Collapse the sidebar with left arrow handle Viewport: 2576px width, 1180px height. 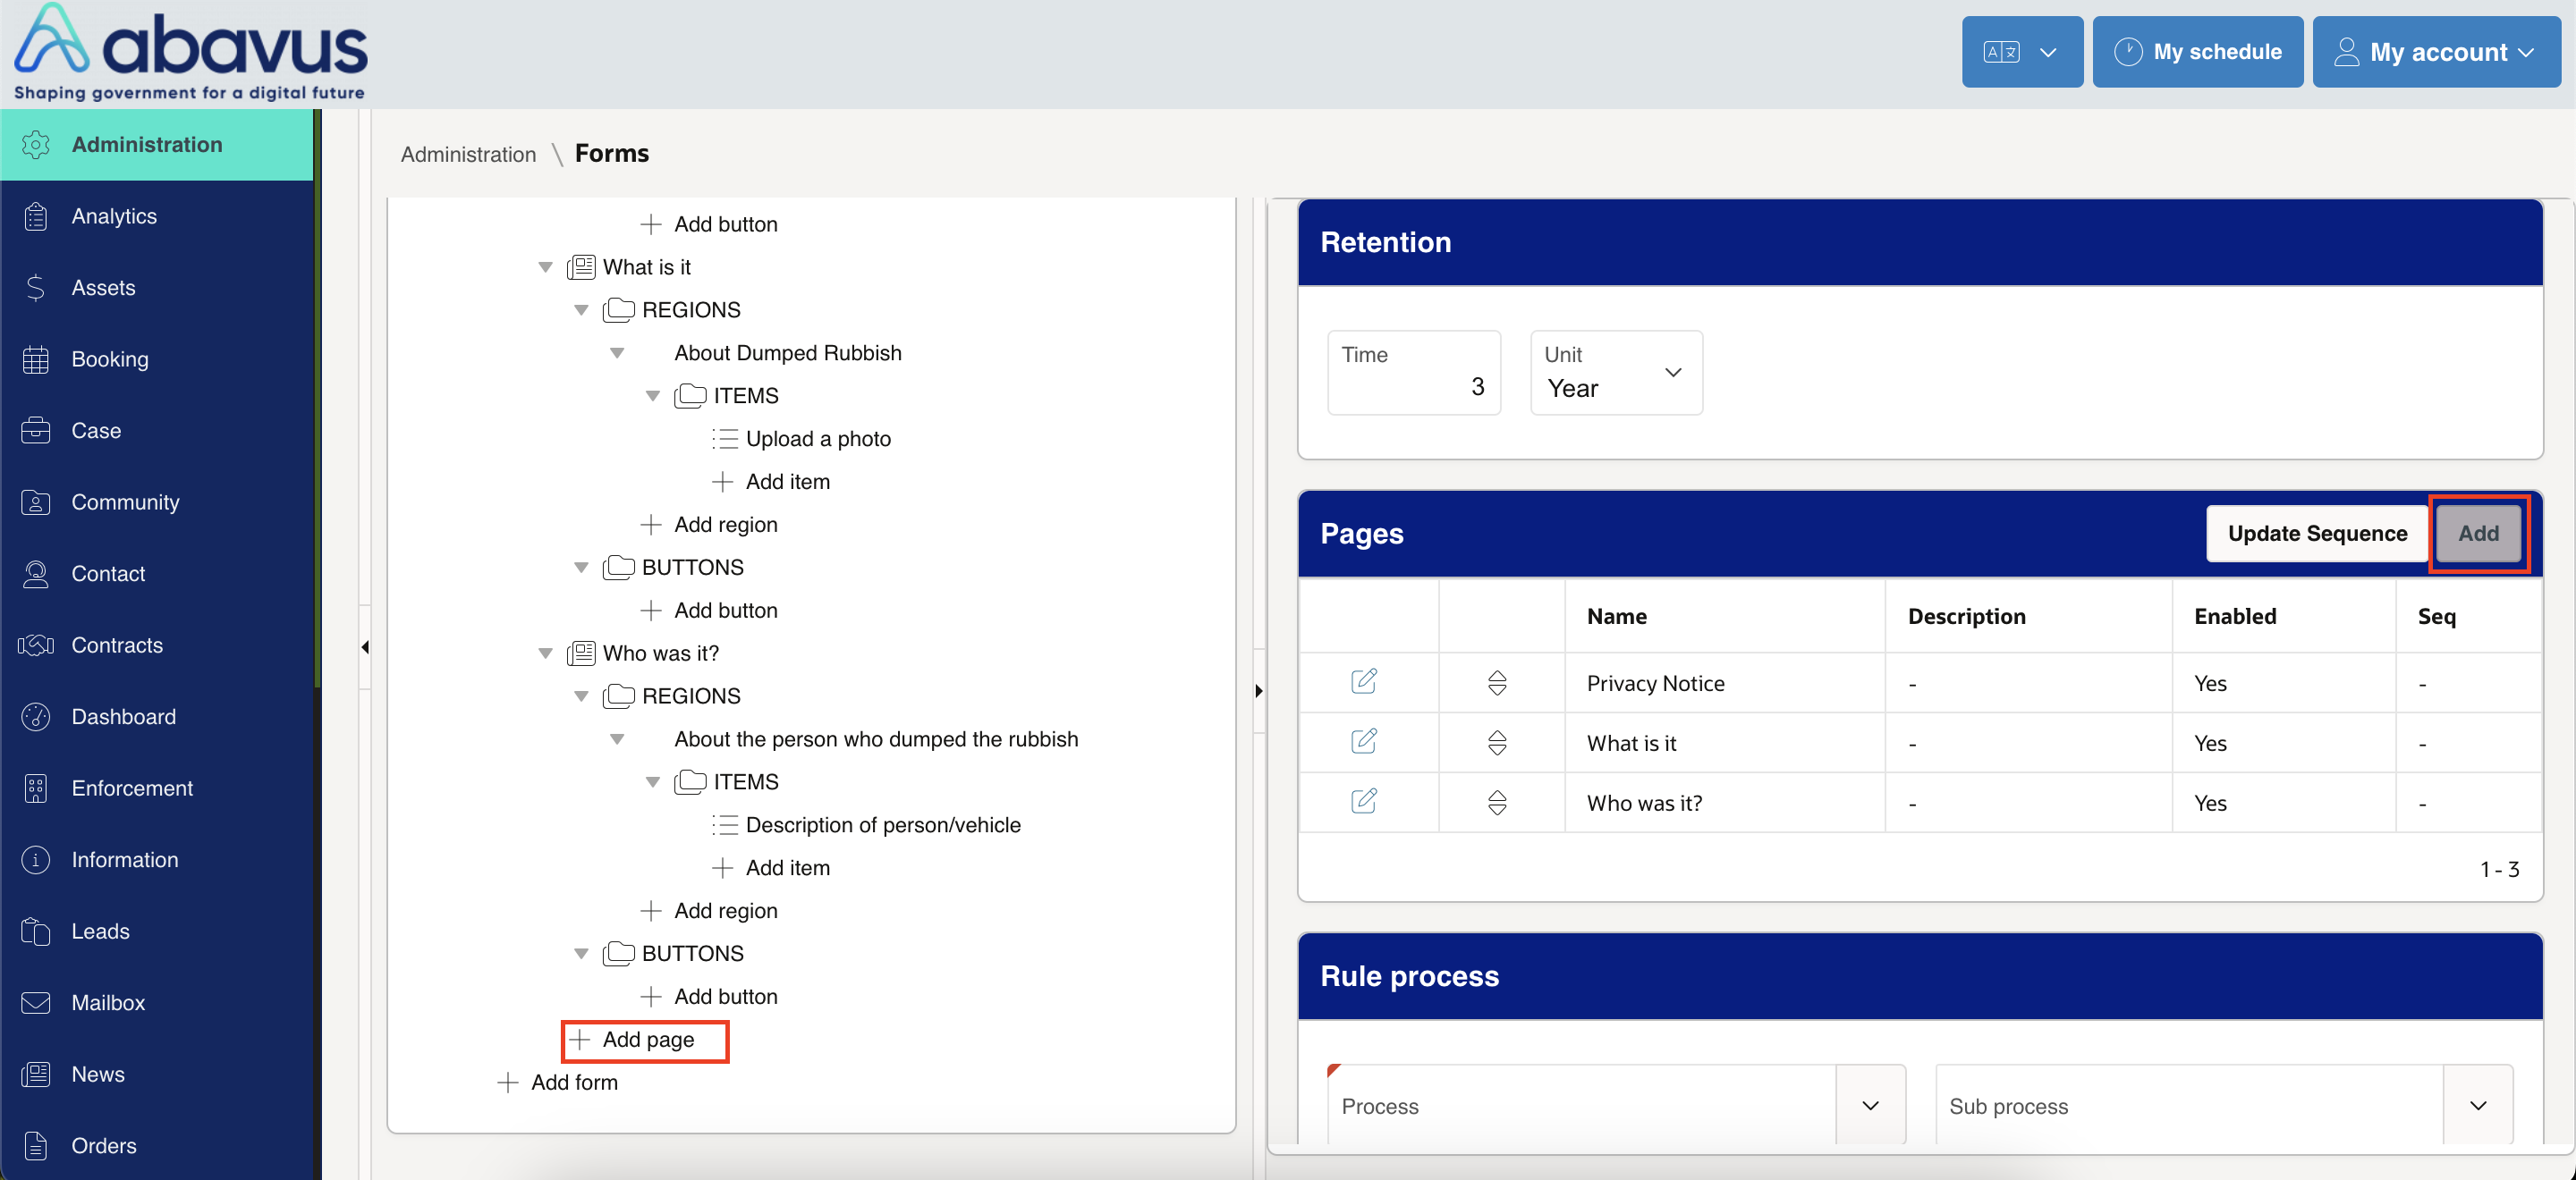pyautogui.click(x=365, y=647)
